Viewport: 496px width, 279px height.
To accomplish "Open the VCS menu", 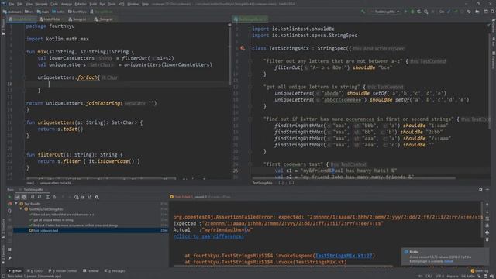I will 122,4.
